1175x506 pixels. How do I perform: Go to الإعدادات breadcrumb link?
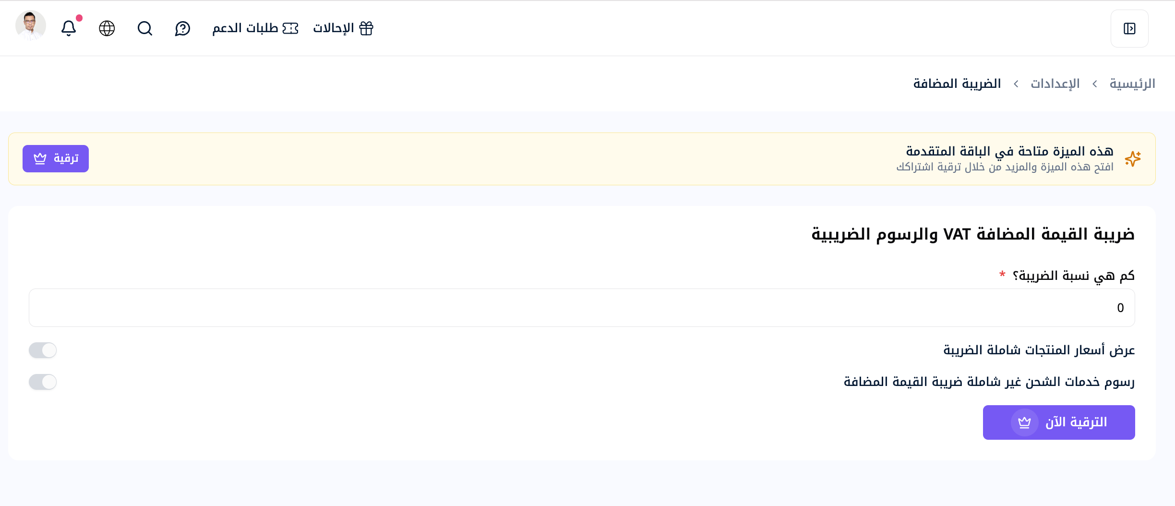pyautogui.click(x=1055, y=84)
